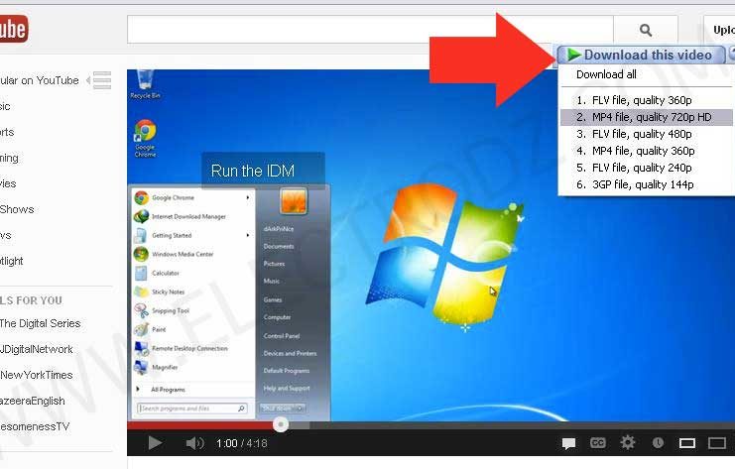Click the Download this video button
Image resolution: width=735 pixels, height=469 pixels.
tap(641, 55)
